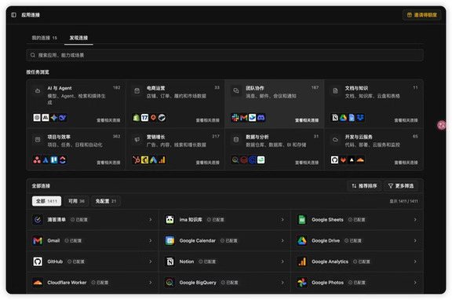
Task: Click the Google Sheets row icon
Action: pos(302,220)
